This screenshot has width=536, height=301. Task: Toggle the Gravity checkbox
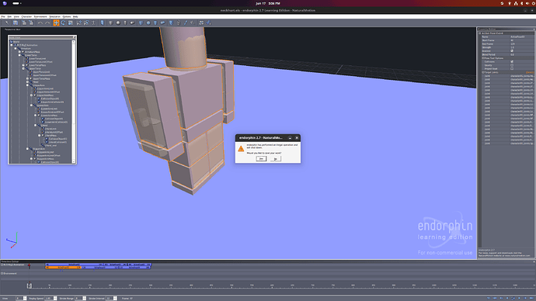[512, 65]
